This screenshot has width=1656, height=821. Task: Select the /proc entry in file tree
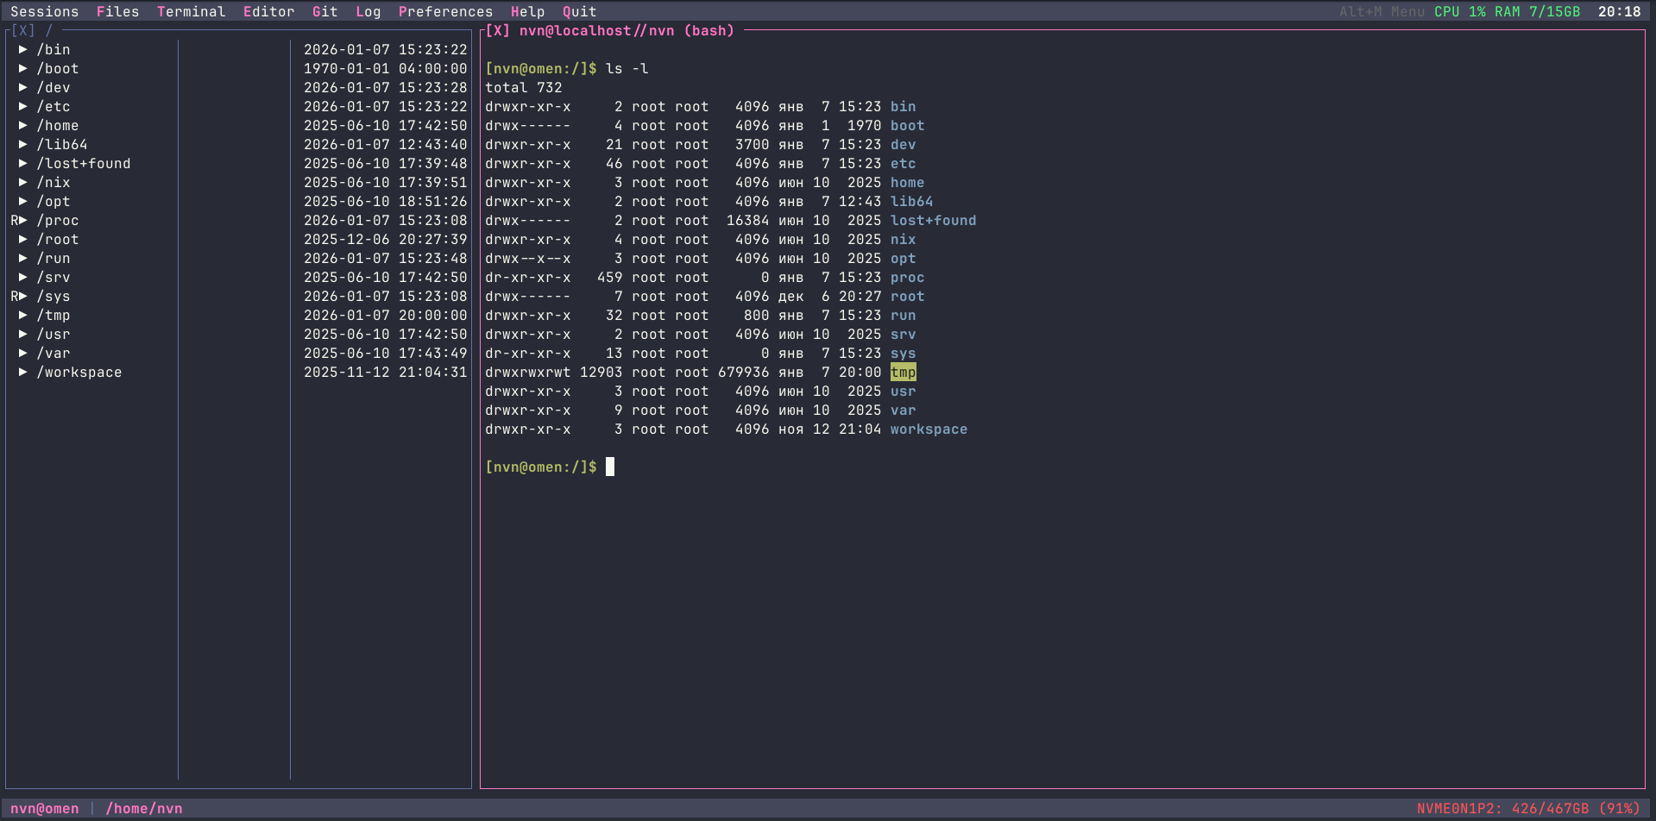click(58, 220)
